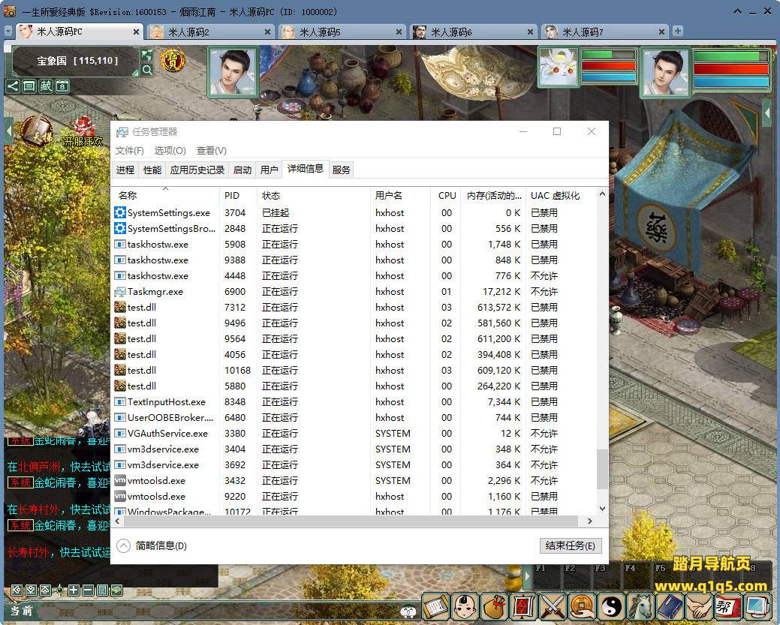
Task: Click the player's red health bar
Action: pyautogui.click(x=730, y=68)
